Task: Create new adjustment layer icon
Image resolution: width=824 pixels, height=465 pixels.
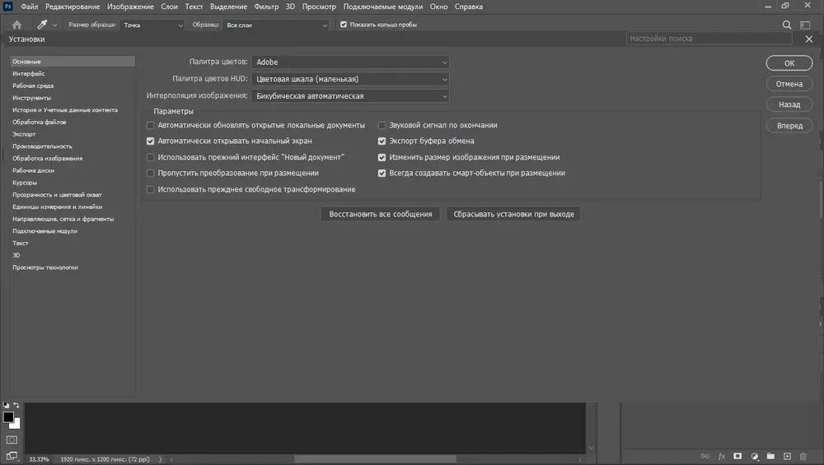Action: pos(755,456)
